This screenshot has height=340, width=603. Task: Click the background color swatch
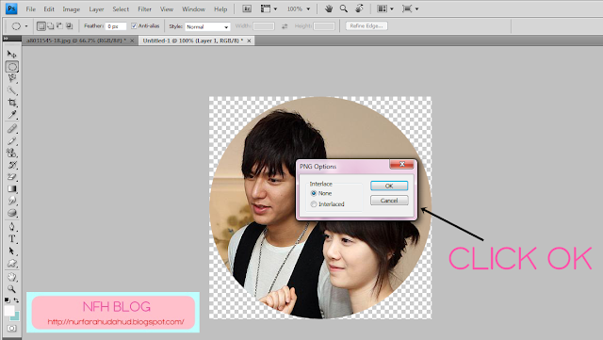(16, 316)
